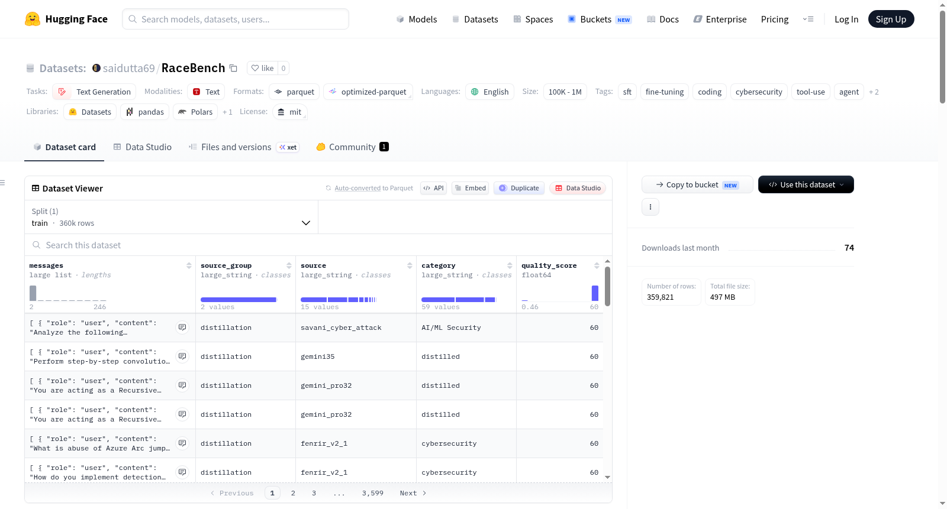Sort the source column

tap(410, 265)
